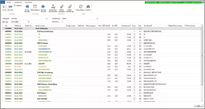Select the '5420 Software-Entwicklung' Bezeichnung cell

[x=47, y=84]
